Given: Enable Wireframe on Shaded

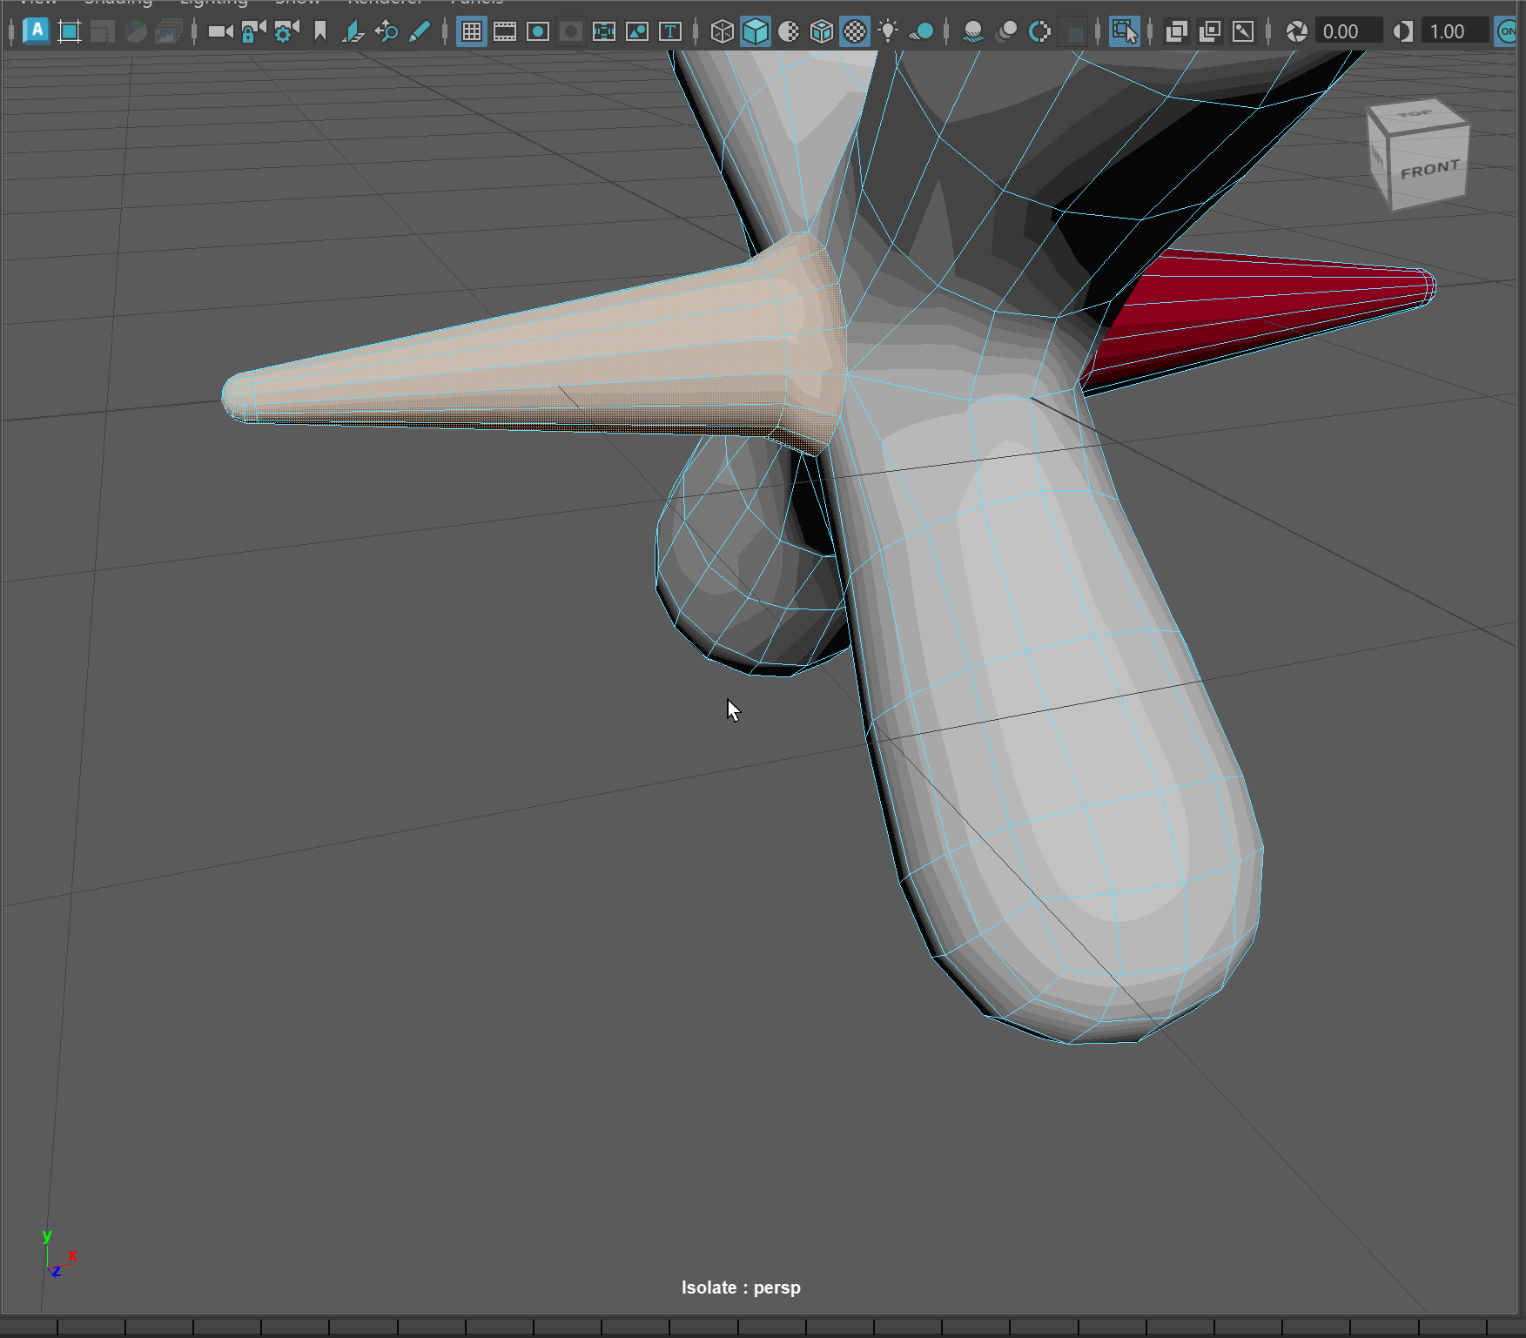Looking at the screenshot, I should coord(822,32).
